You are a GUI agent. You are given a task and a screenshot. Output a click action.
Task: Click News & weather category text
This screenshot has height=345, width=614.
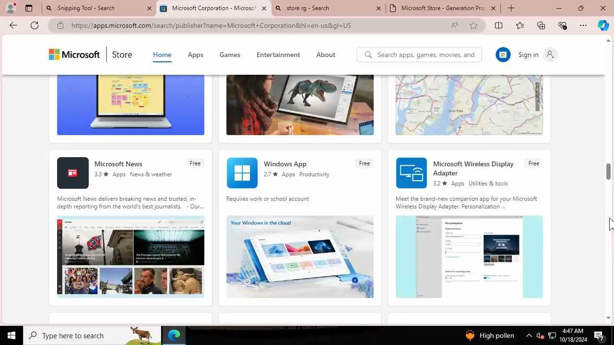click(151, 174)
